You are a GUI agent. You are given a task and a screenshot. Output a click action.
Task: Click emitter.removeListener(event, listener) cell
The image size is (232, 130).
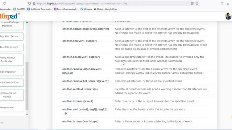click(x=82, y=71)
